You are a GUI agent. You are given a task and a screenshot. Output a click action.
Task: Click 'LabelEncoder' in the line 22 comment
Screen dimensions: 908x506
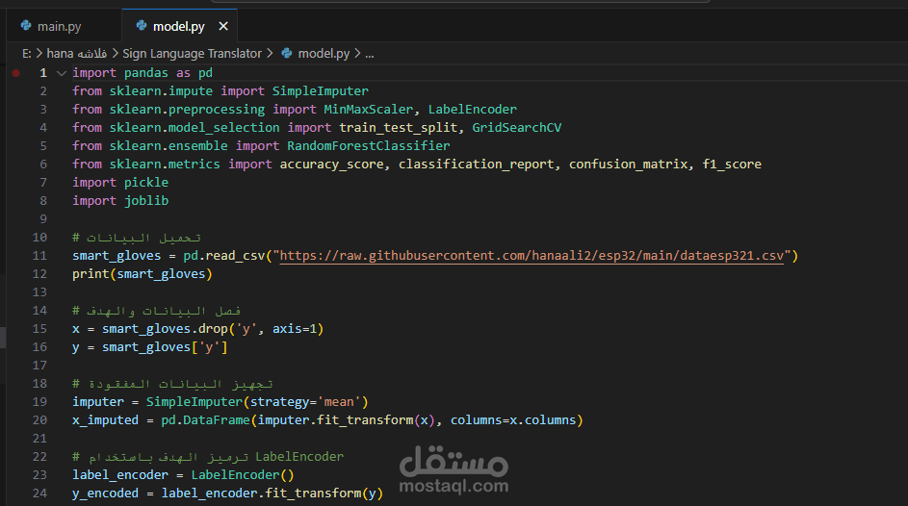coord(299,457)
